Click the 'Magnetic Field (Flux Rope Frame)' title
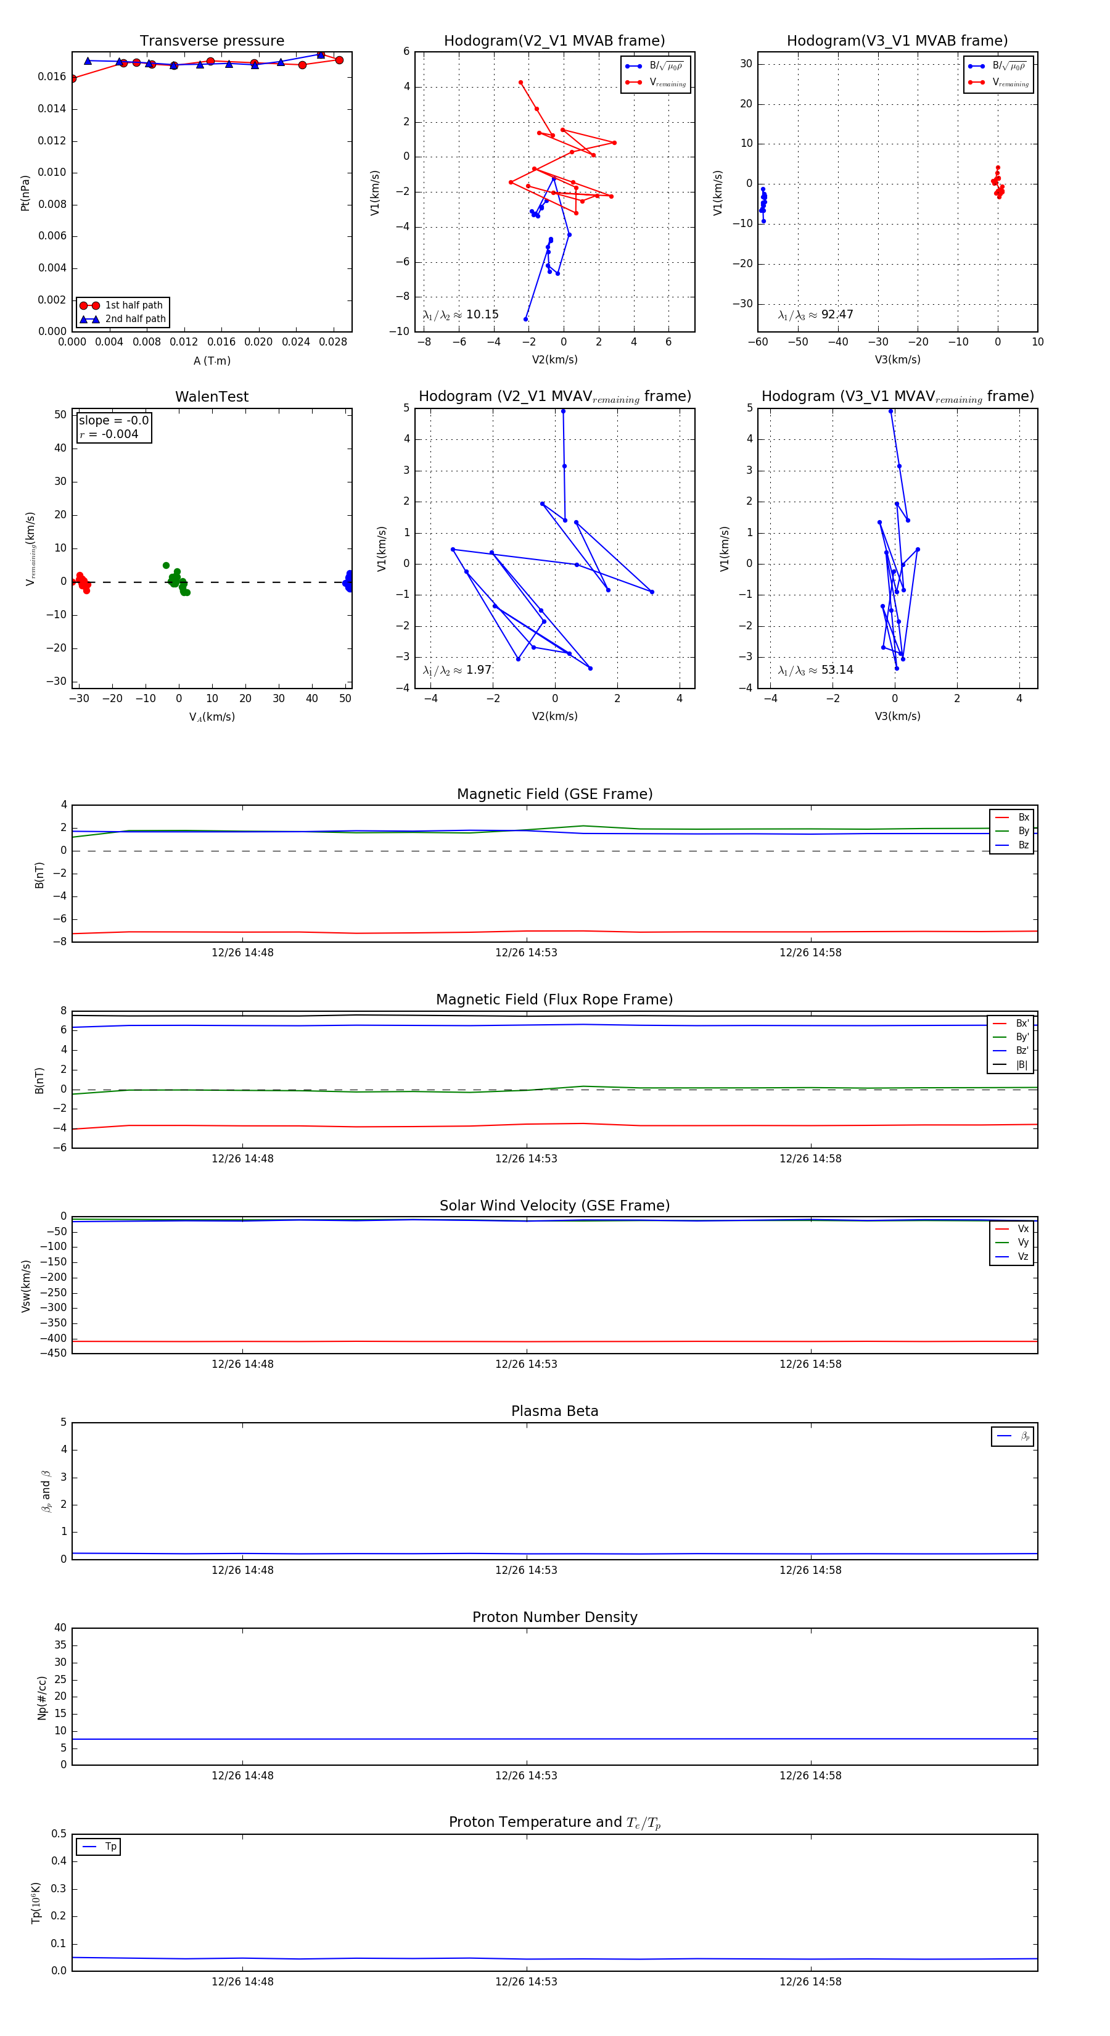 (554, 1000)
